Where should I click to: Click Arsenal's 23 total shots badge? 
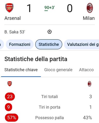tap(10, 97)
